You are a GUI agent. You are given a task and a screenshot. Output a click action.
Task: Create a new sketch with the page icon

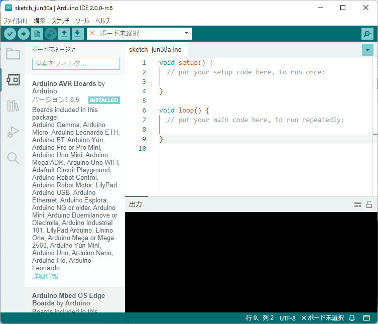coord(37,34)
